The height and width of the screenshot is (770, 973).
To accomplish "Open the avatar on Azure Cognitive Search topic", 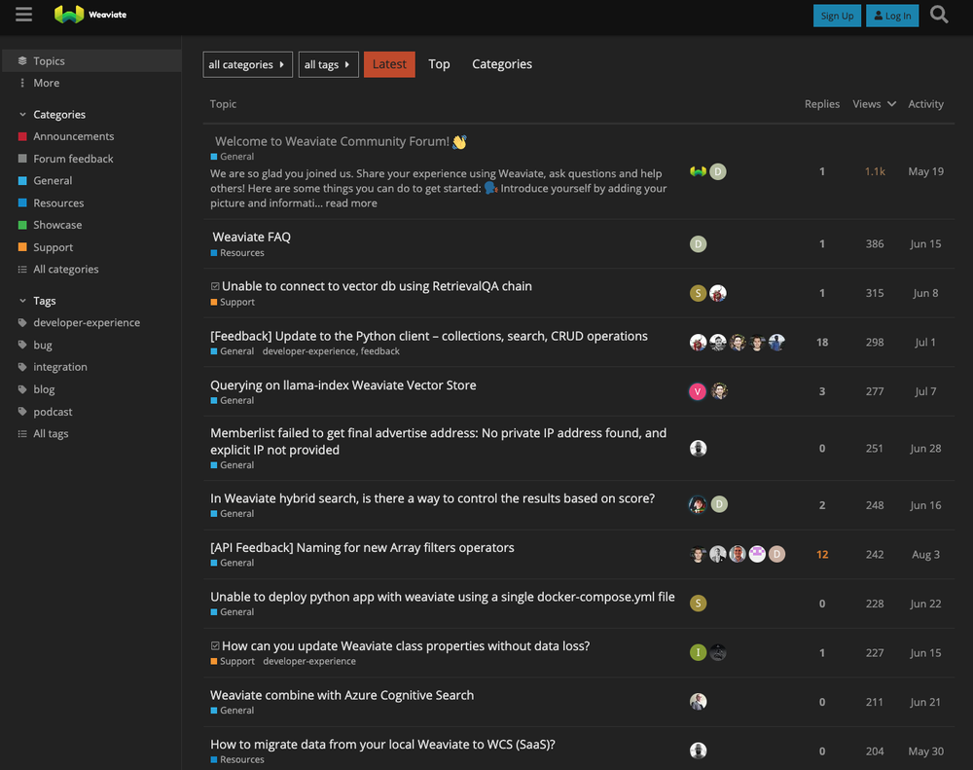I will [698, 702].
